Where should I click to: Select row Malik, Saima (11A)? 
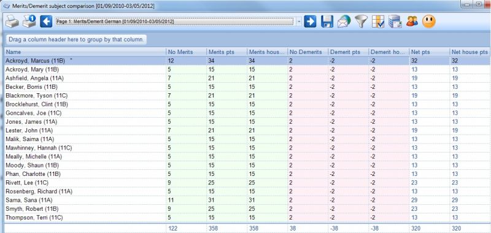tap(247, 139)
